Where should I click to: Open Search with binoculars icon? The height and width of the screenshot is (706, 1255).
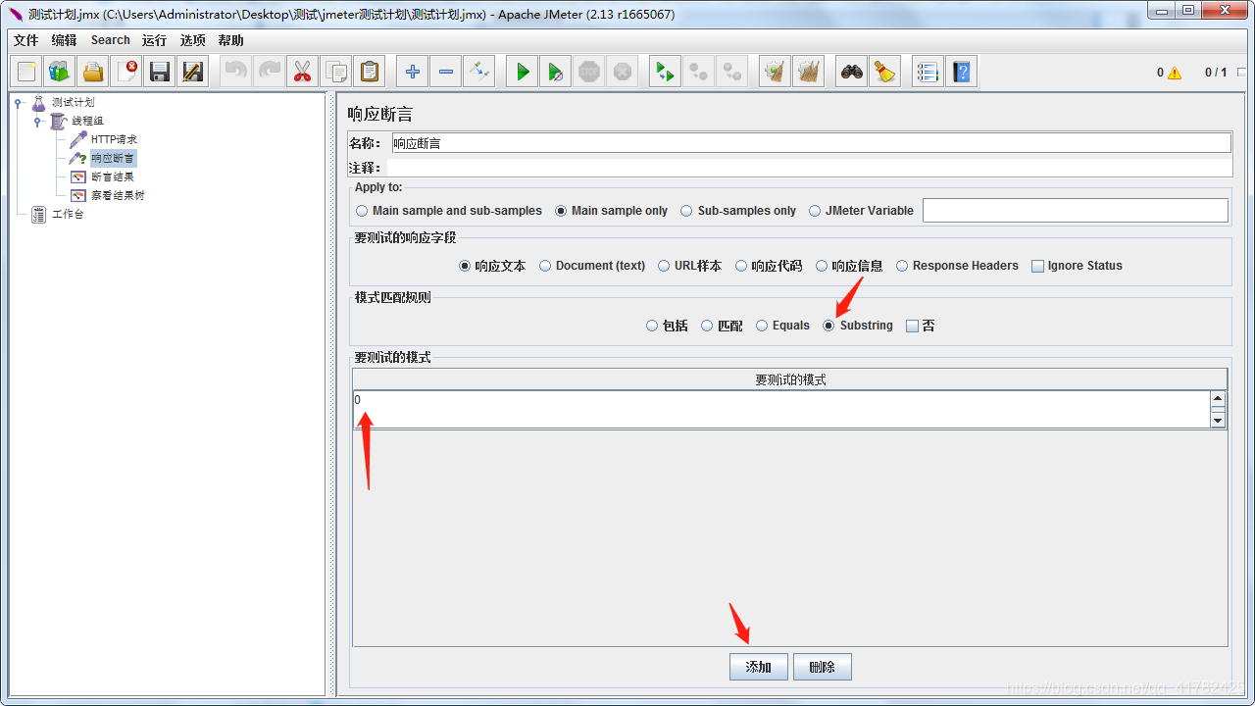pyautogui.click(x=852, y=72)
